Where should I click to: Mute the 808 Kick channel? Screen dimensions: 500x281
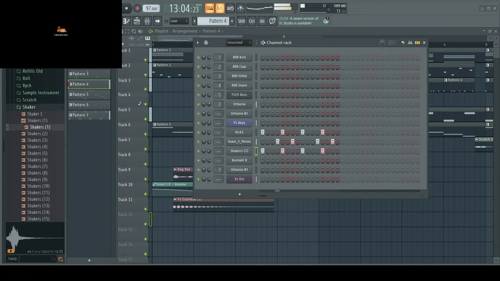198,57
